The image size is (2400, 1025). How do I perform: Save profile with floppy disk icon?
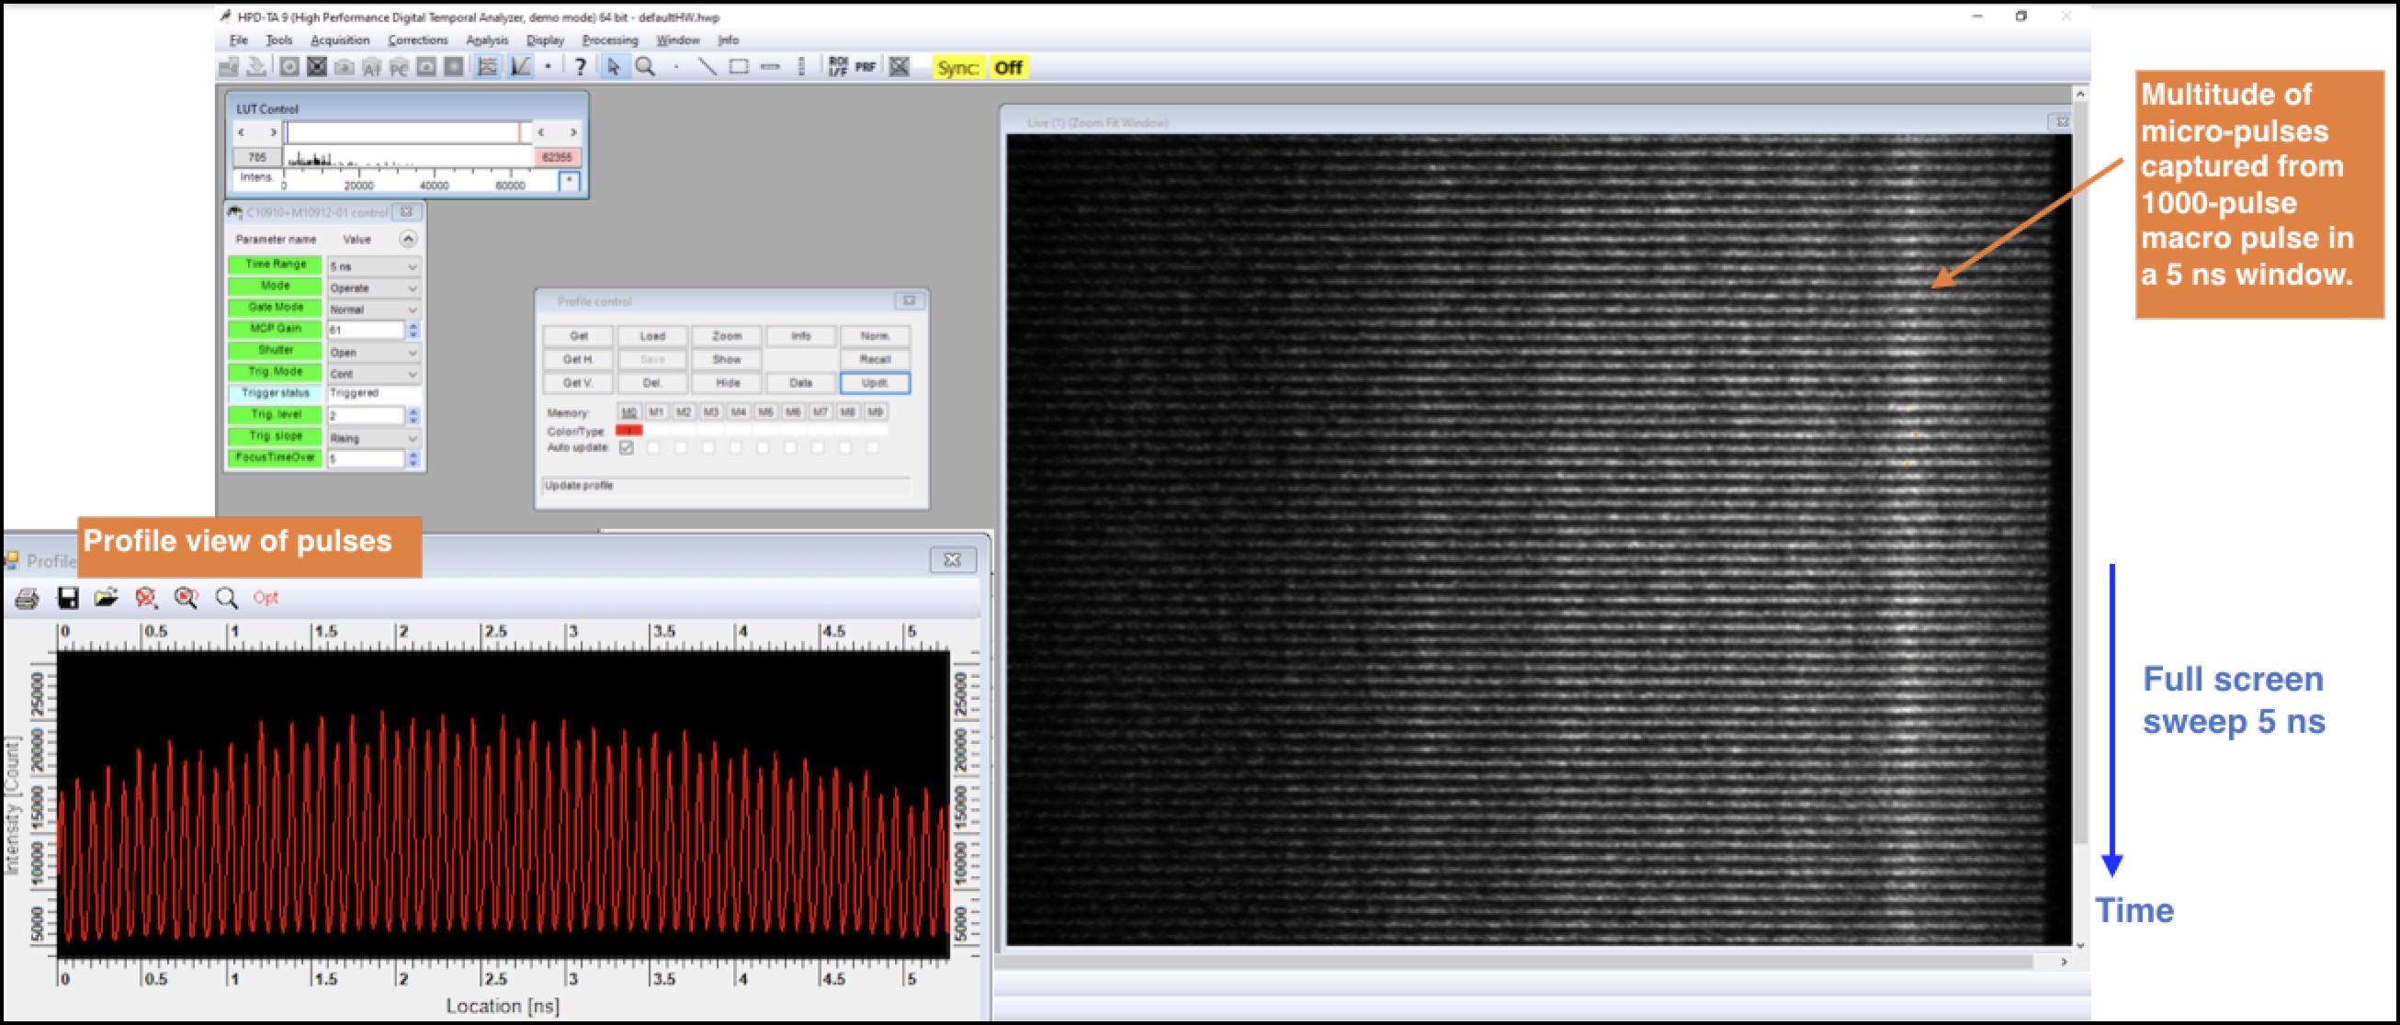click(68, 598)
